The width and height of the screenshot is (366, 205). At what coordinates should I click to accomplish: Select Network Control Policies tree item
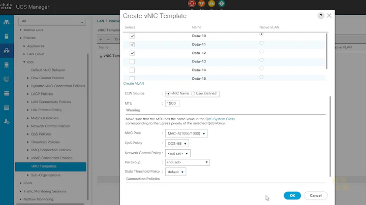tap(50, 126)
